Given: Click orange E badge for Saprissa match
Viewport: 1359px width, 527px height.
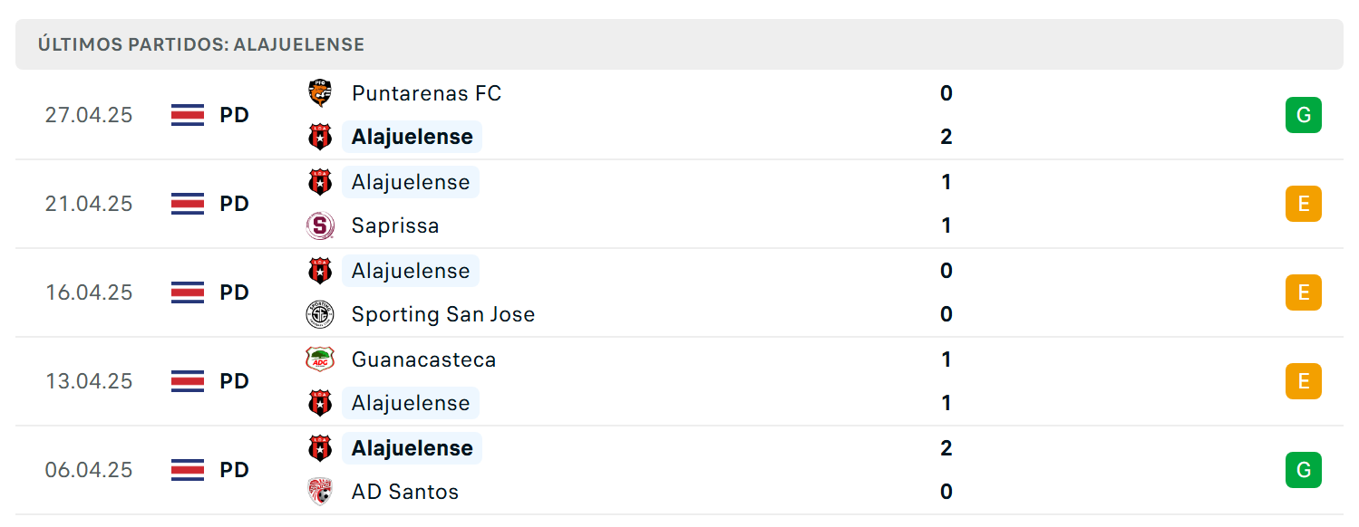Looking at the screenshot, I should 1303,204.
